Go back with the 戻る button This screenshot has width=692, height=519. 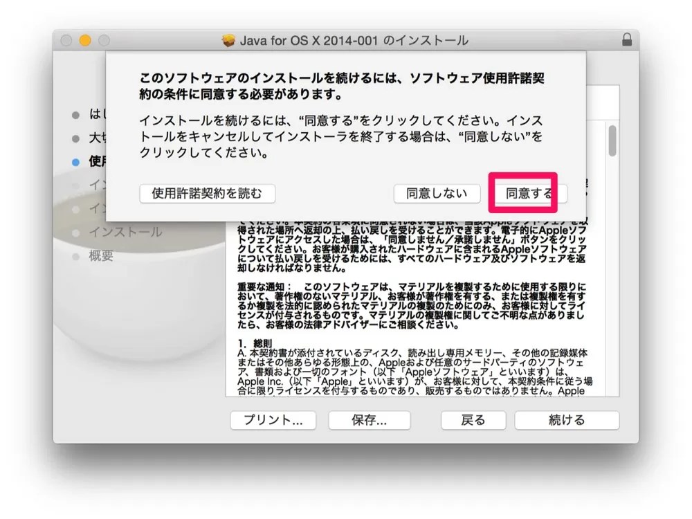(473, 420)
